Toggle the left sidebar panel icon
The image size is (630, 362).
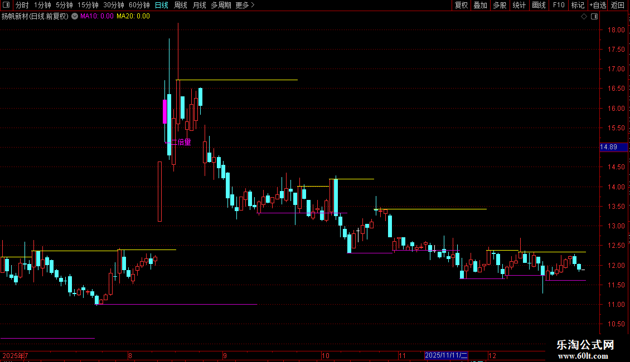(6, 5)
